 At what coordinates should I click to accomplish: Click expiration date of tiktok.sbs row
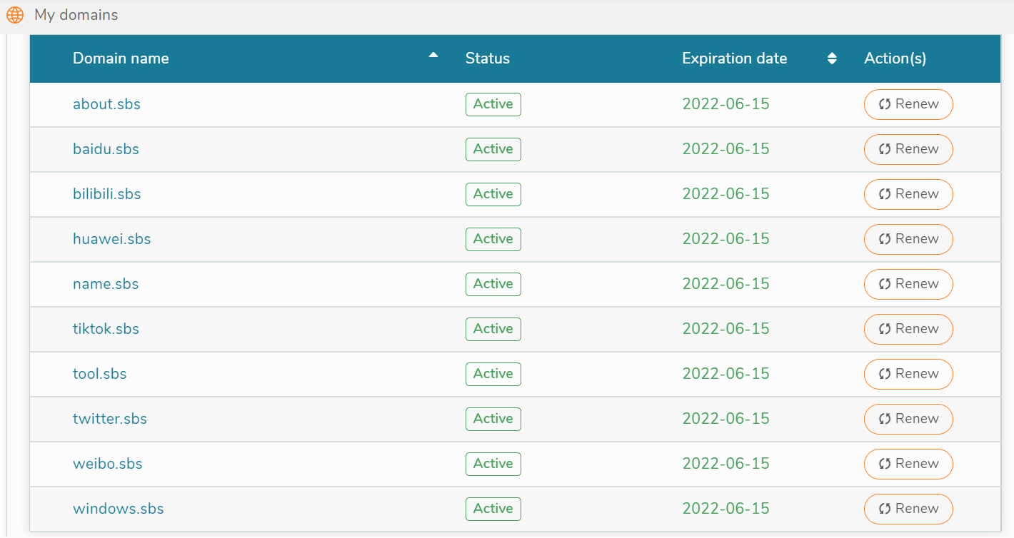726,329
